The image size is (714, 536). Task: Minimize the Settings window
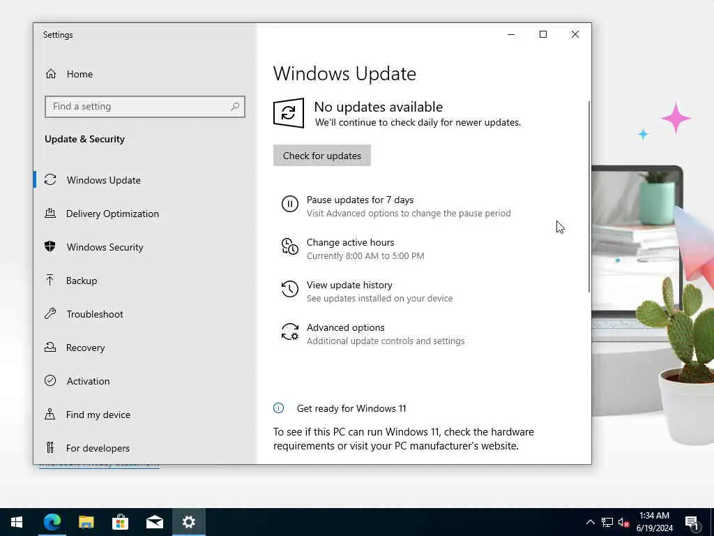point(511,35)
